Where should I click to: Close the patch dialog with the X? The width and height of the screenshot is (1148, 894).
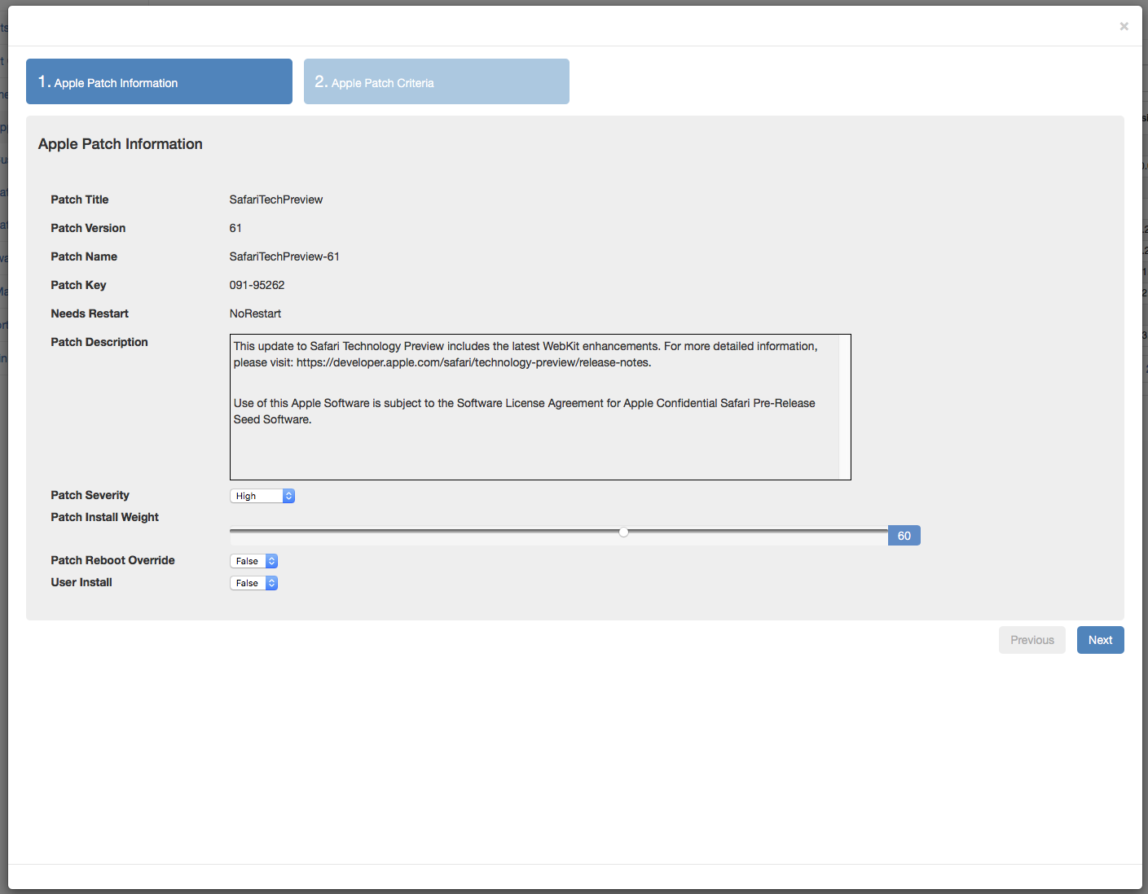pyautogui.click(x=1124, y=26)
